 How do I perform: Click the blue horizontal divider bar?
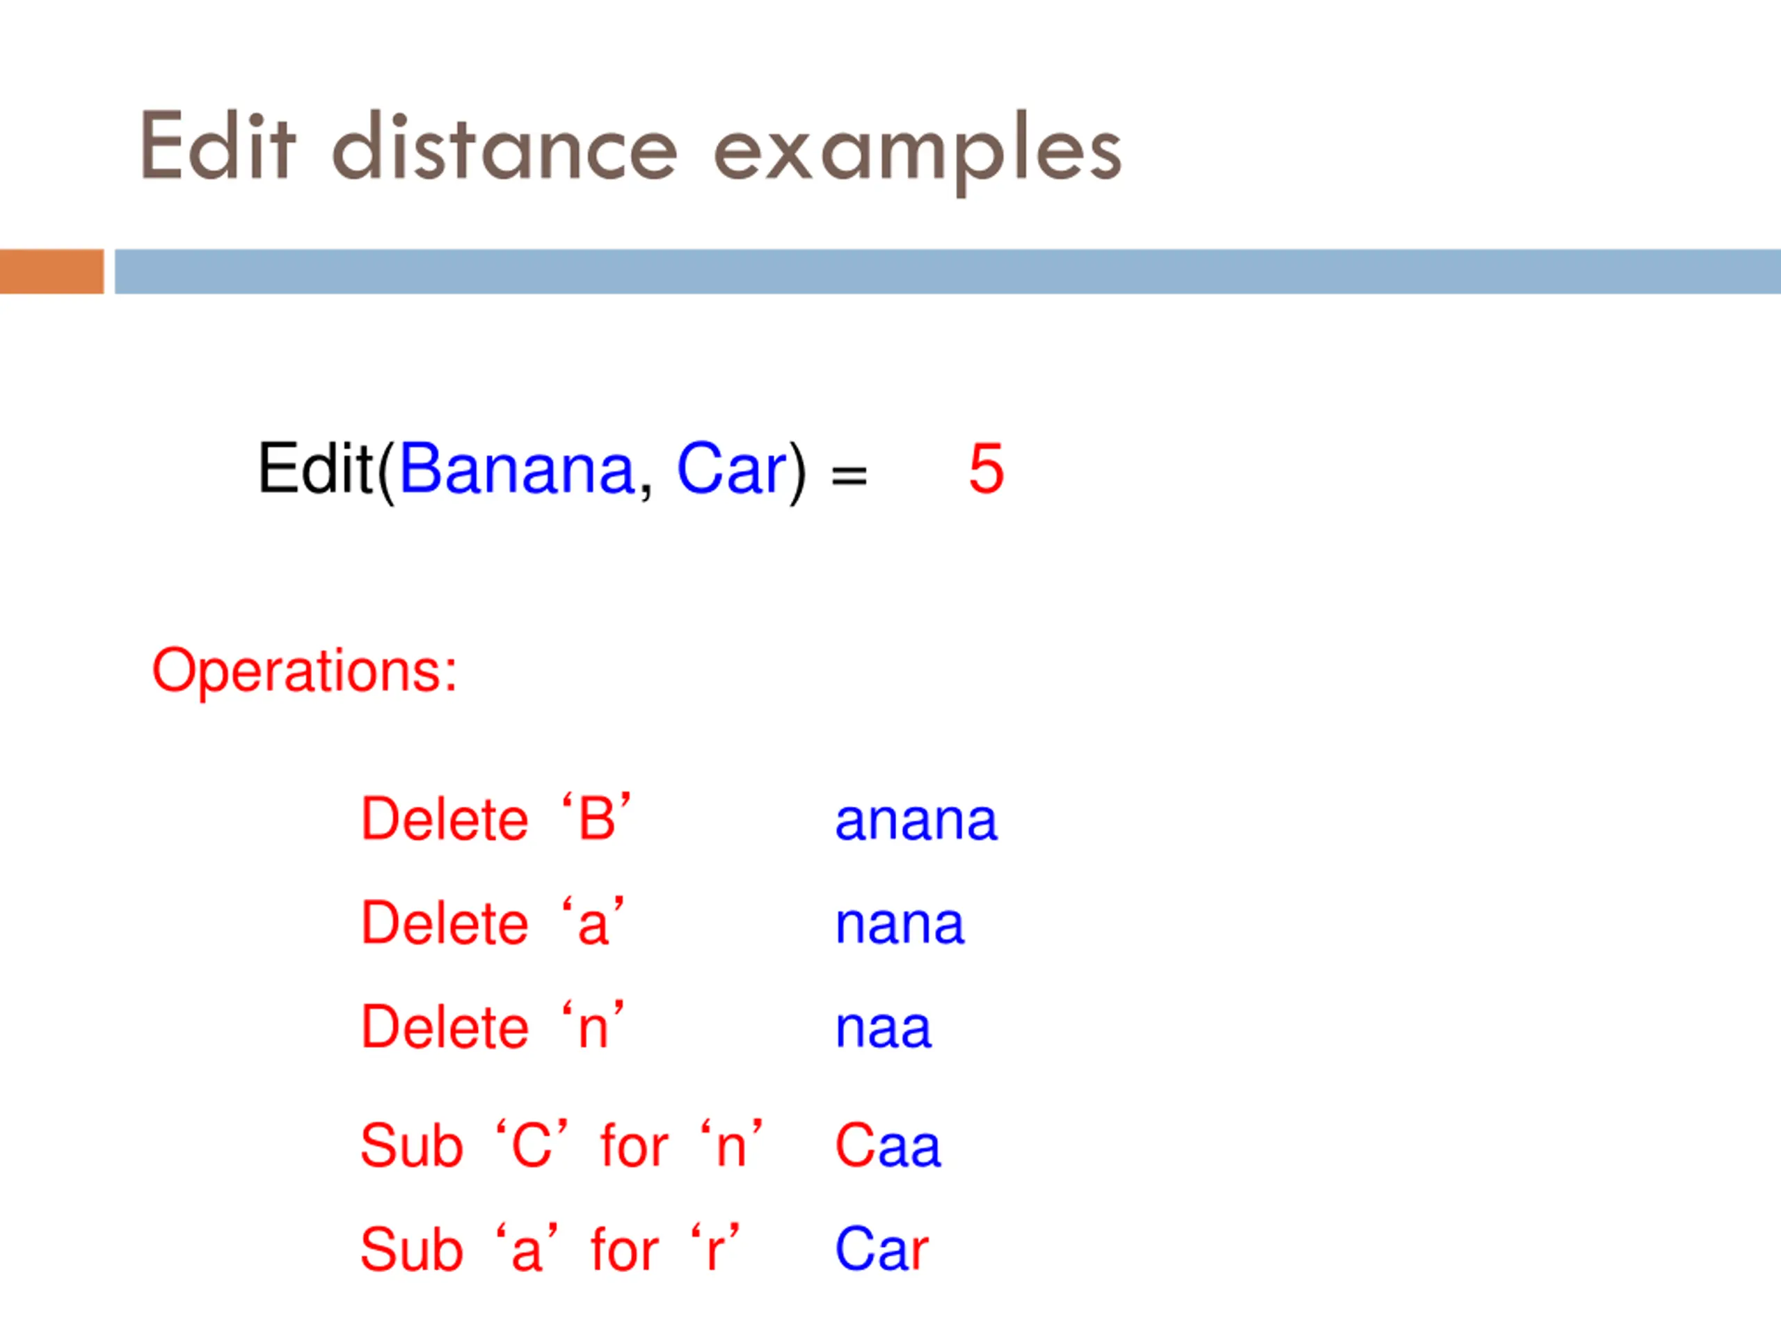(x=948, y=271)
